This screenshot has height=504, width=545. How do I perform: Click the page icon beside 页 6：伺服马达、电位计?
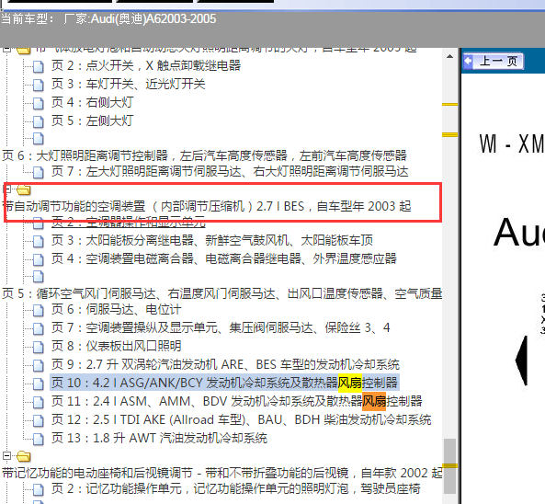coord(39,310)
